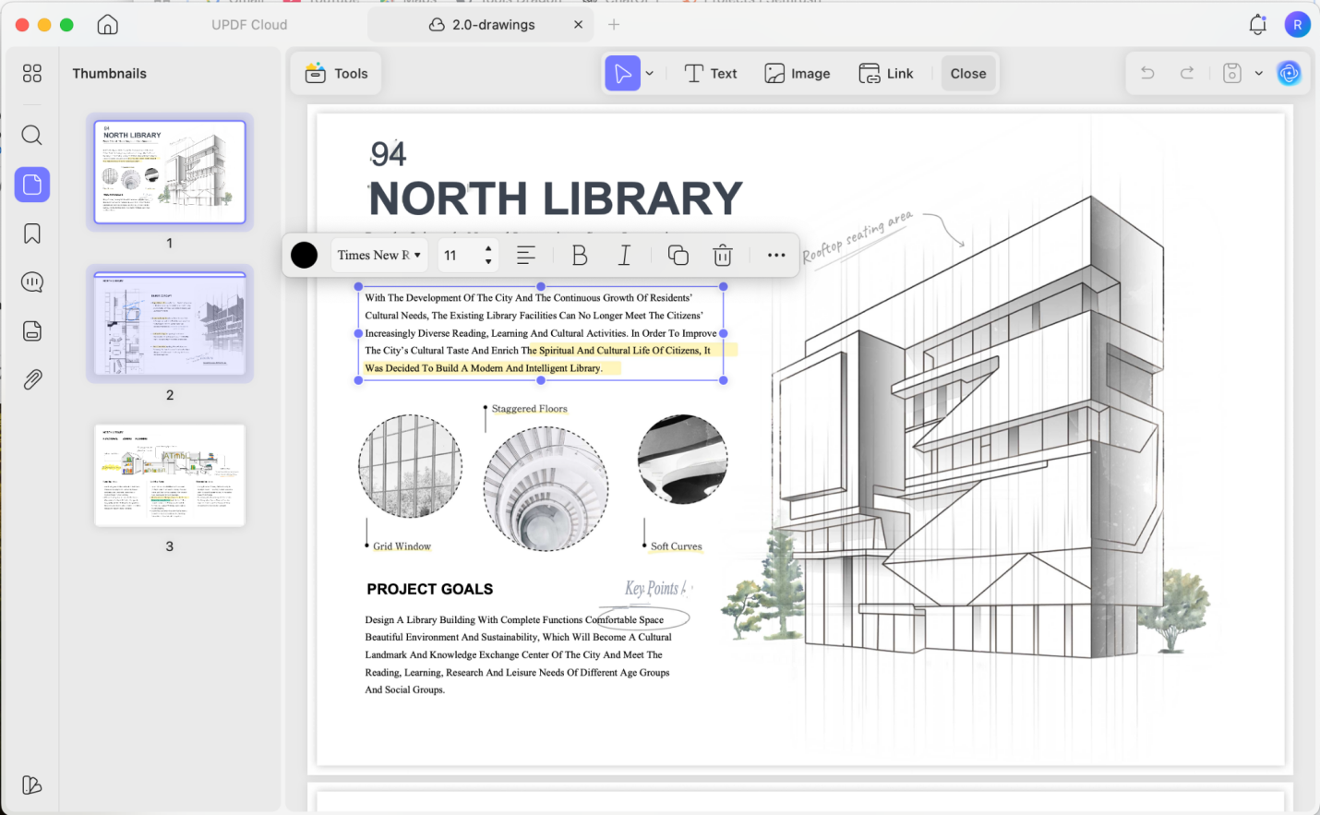Select the Link tool button
This screenshot has height=815, width=1320.
point(886,74)
